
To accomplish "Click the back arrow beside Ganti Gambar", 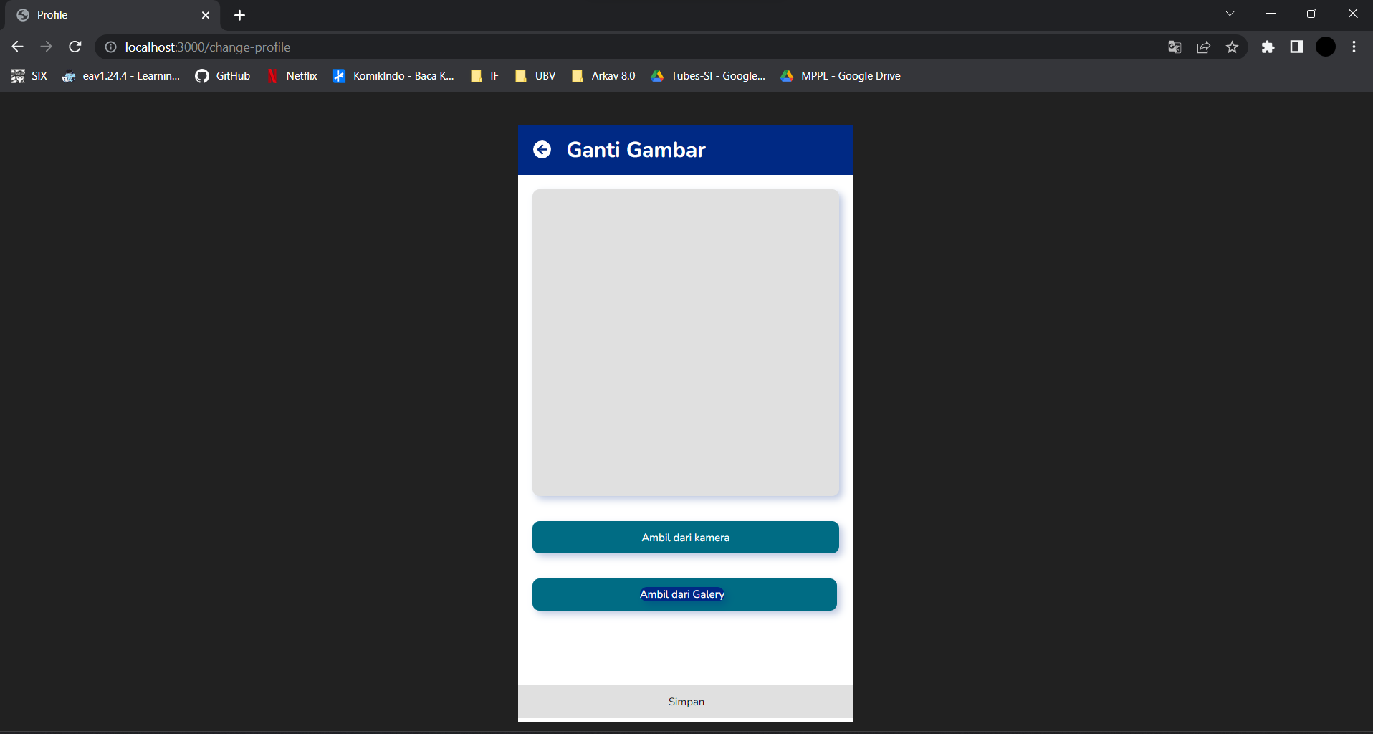I will coord(542,149).
